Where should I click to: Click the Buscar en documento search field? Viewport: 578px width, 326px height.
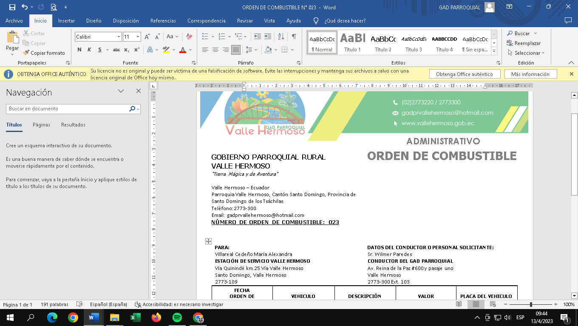tap(68, 109)
